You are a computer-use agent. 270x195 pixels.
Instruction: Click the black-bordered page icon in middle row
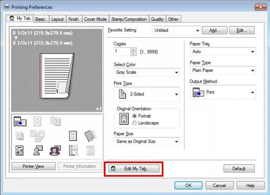[x=73, y=136]
